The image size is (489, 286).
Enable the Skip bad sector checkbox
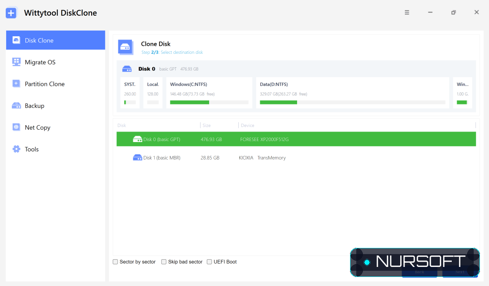[x=164, y=262]
